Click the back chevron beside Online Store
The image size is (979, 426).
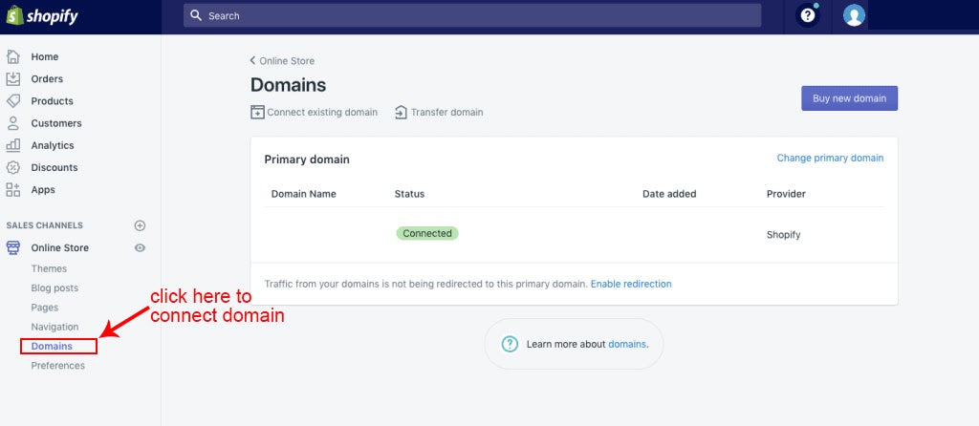pyautogui.click(x=252, y=60)
